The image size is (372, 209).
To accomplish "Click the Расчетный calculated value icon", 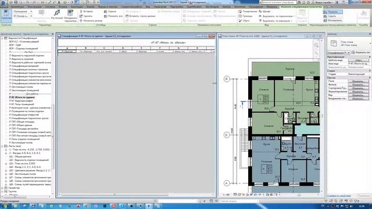I will coord(57,15).
